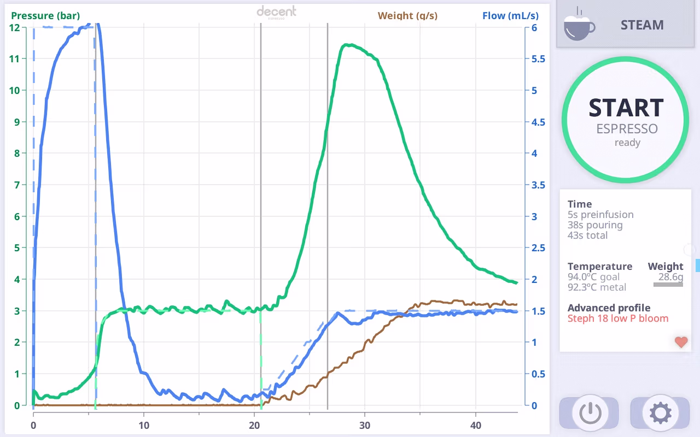Click the gray weight progress bar

pyautogui.click(x=668, y=285)
